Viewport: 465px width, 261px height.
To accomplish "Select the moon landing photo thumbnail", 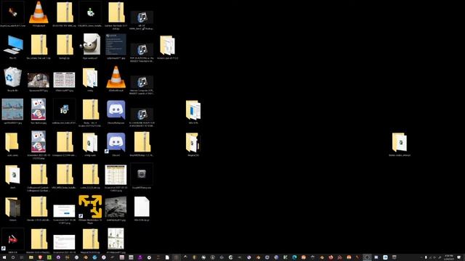I will [x=116, y=207].
